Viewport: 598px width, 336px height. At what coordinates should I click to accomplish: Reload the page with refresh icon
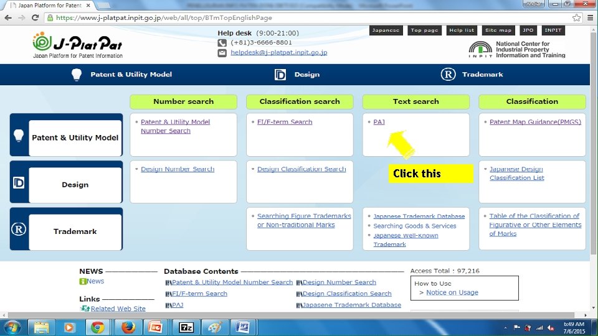(35, 17)
